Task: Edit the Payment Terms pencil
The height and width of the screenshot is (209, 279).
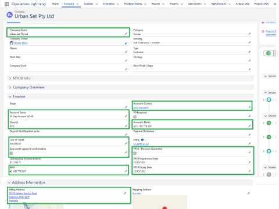Action: pyautogui.click(x=126, y=116)
